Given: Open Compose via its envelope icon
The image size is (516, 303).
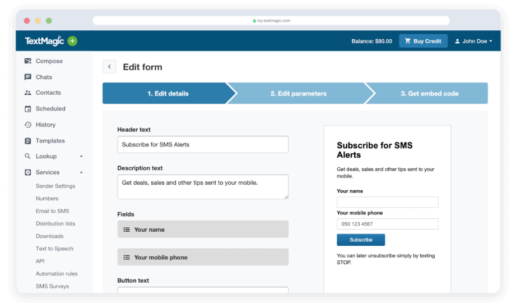Looking at the screenshot, I should click(28, 61).
